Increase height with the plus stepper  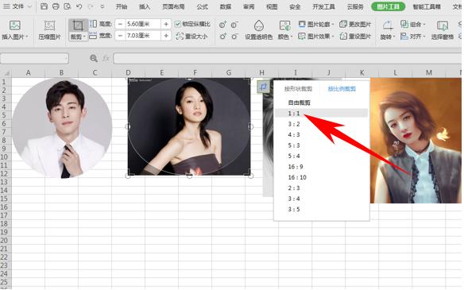pyautogui.click(x=166, y=24)
